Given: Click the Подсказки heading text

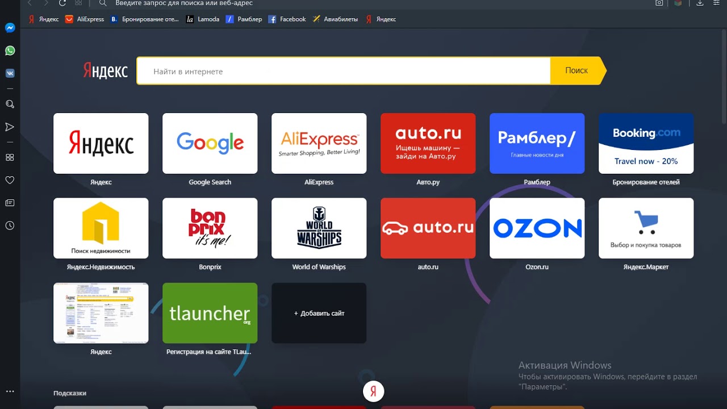Looking at the screenshot, I should tap(70, 393).
